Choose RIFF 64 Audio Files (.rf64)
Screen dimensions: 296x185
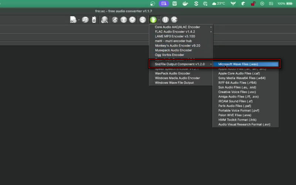tap(237, 83)
